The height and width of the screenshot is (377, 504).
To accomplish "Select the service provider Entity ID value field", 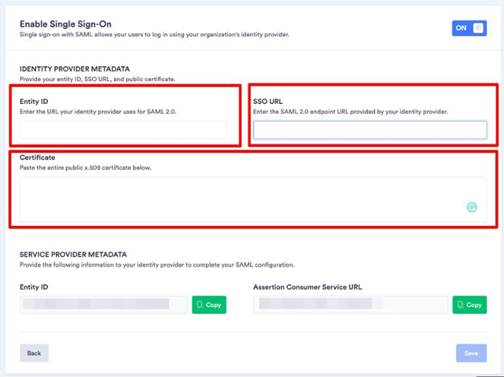I will tap(103, 304).
